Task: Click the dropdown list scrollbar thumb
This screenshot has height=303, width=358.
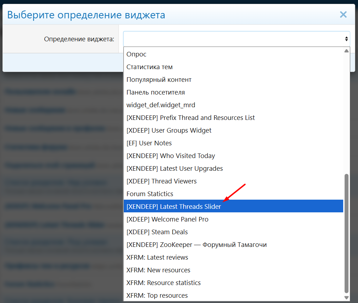Action: pos(346,234)
